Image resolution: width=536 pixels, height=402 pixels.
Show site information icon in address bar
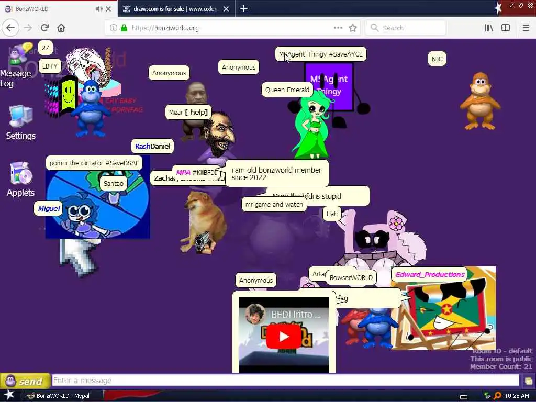(x=114, y=28)
